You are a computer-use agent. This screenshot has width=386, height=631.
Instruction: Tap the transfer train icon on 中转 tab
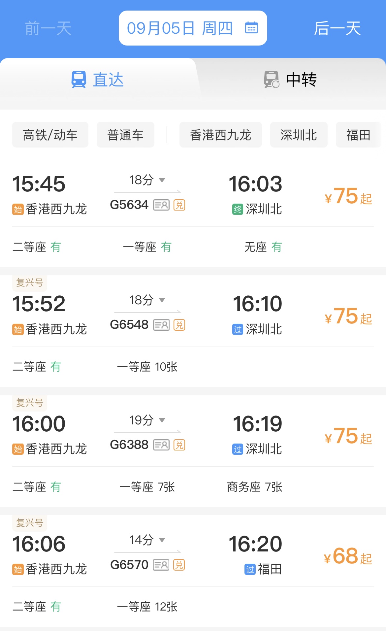[272, 80]
